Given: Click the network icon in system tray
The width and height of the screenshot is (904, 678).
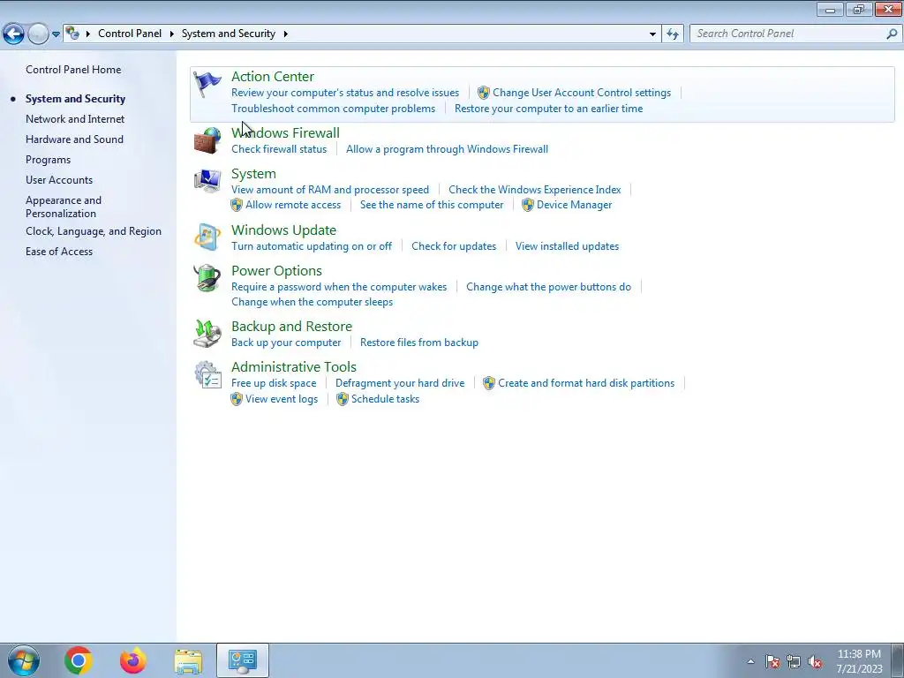Looking at the screenshot, I should click(794, 662).
